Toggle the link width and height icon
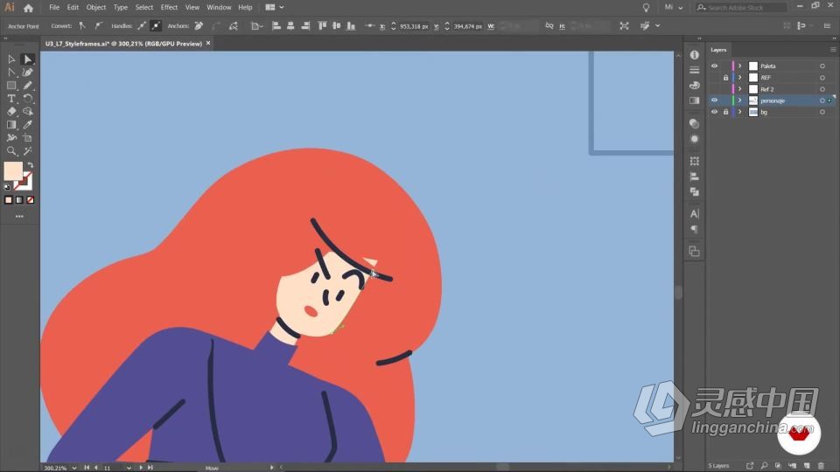 click(x=549, y=25)
